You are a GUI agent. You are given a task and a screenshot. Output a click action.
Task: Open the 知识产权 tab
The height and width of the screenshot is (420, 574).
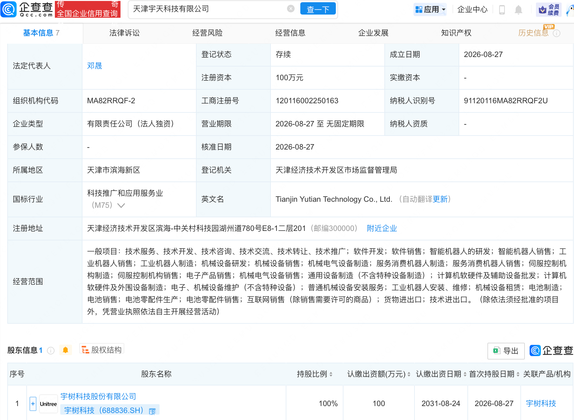[456, 33]
